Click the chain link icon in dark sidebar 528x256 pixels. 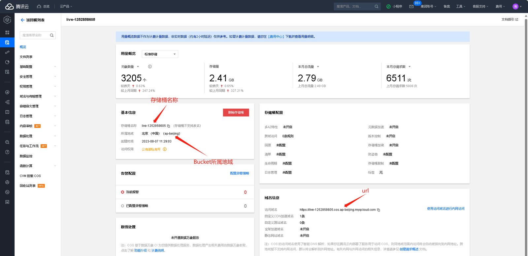click(x=7, y=52)
